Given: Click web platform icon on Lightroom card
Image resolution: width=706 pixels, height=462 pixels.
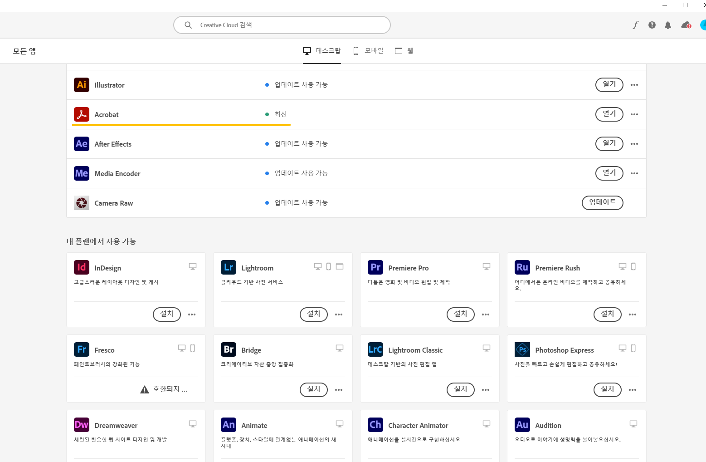Looking at the screenshot, I should pyautogui.click(x=340, y=266).
